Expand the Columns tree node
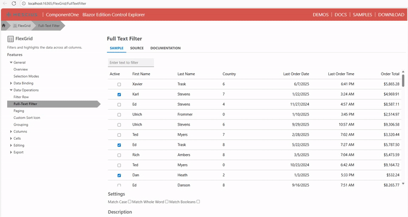 click(x=11, y=132)
